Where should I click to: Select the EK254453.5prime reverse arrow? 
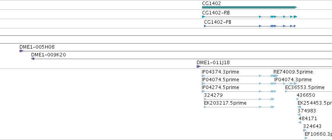tap(299, 107)
